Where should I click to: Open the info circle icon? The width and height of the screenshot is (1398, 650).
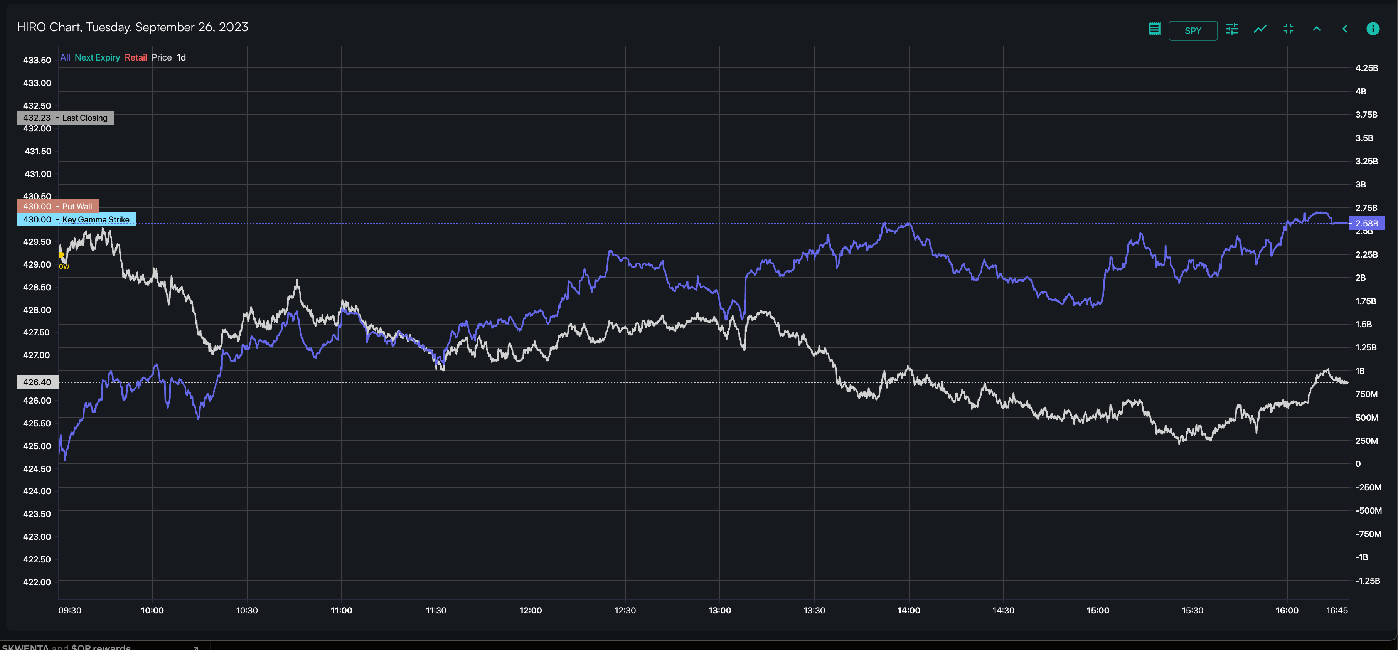1373,29
